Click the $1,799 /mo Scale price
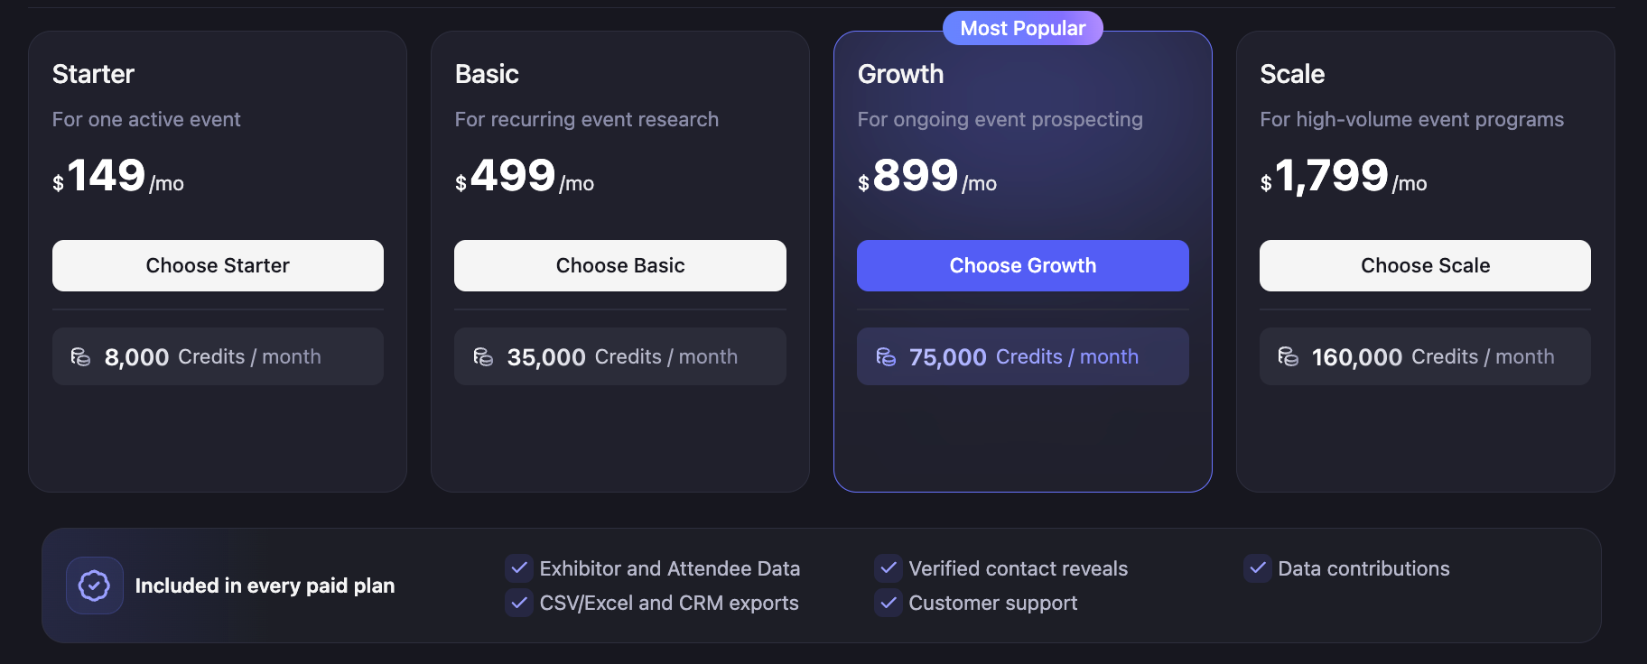Screen dimensions: 1647x664 1344,177
